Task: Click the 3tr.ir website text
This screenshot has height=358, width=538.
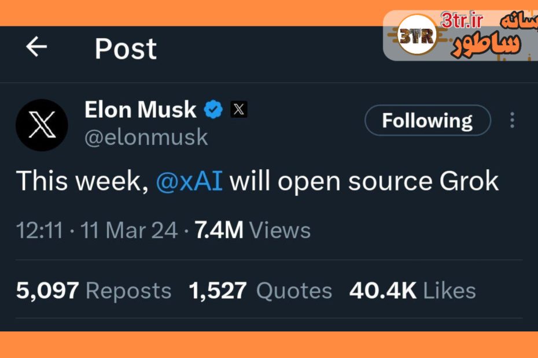Action: click(x=461, y=21)
